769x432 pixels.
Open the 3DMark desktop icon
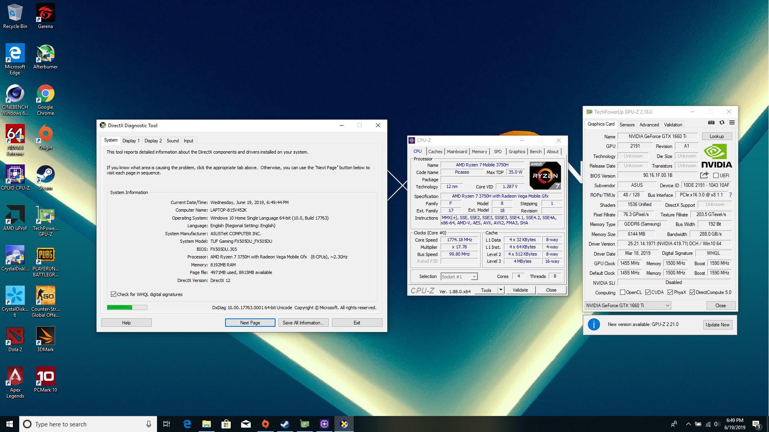point(45,339)
